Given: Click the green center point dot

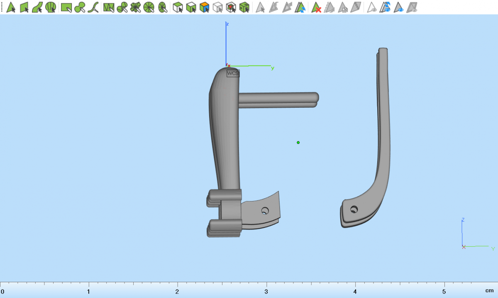Looking at the screenshot, I should (298, 143).
